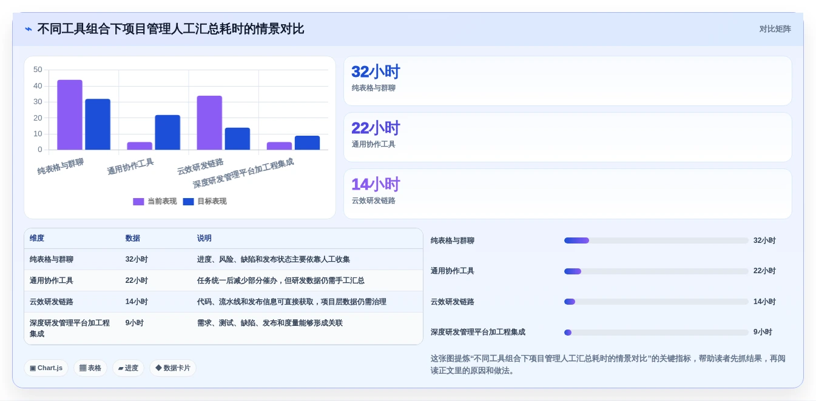Click the progress bar for 云效研发链路
This screenshot has height=401, width=816.
coord(656,302)
